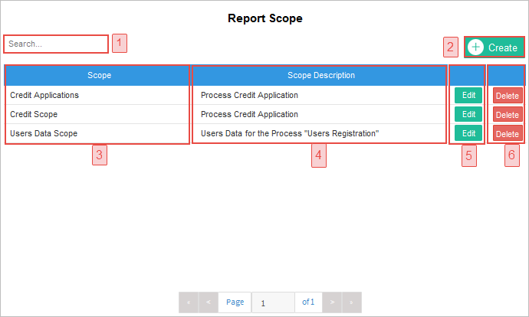This screenshot has height=317, width=529.
Task: Jump to last page using double-right arrow
Action: 351,302
